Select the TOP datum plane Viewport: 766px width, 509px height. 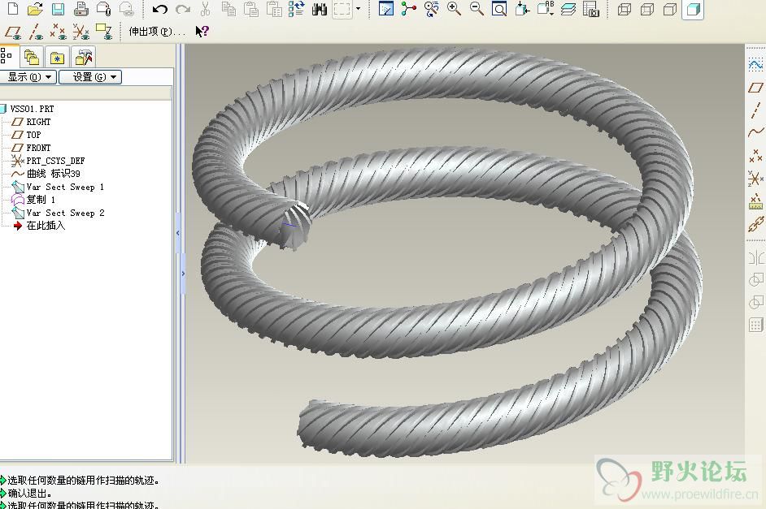(33, 135)
